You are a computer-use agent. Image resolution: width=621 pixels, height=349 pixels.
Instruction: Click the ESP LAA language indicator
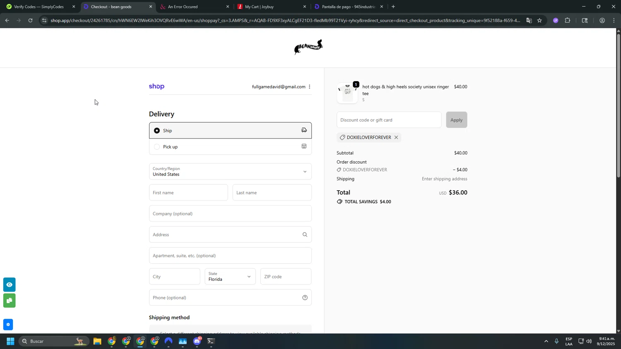[x=569, y=341]
